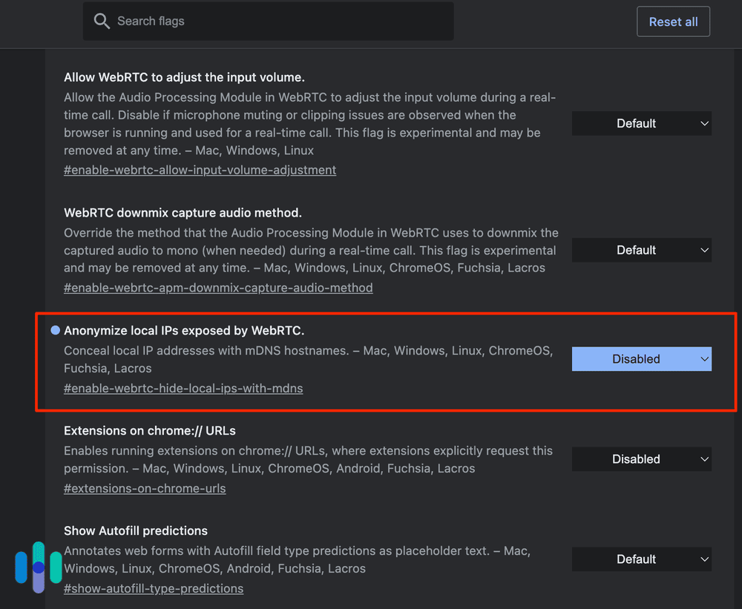The image size is (742, 609).
Task: Open the #enable-webrtc-hide-local-ips-with-mdns link
Action: [183, 388]
